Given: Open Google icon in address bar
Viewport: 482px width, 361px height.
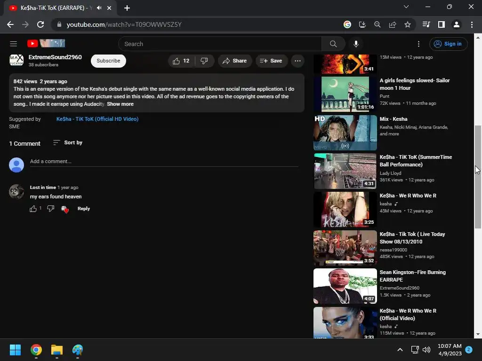Looking at the screenshot, I should pyautogui.click(x=347, y=24).
